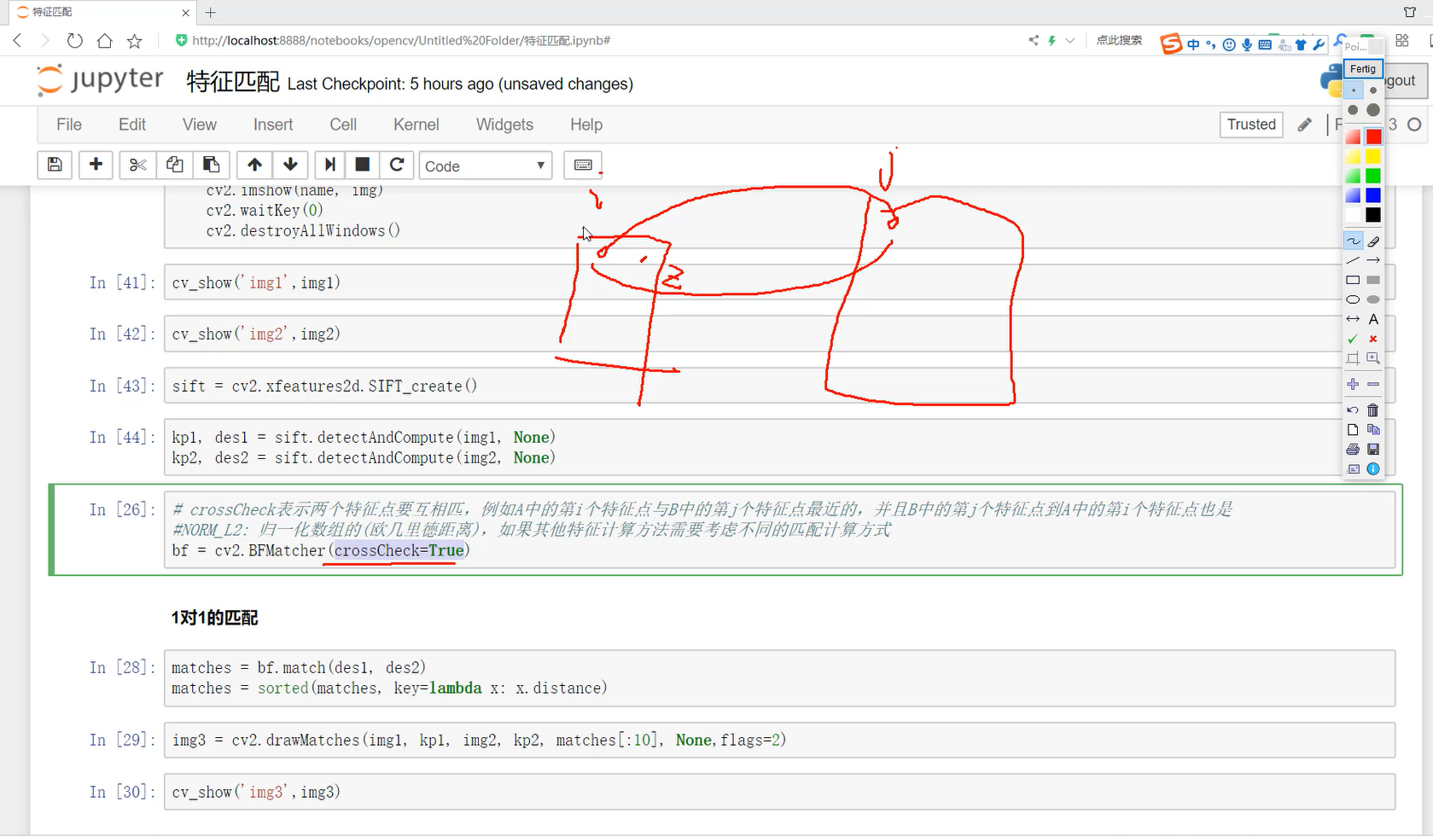Viewport: 1433px width, 837px height.
Task: Pick the solid red color swatch
Action: pos(1373,137)
